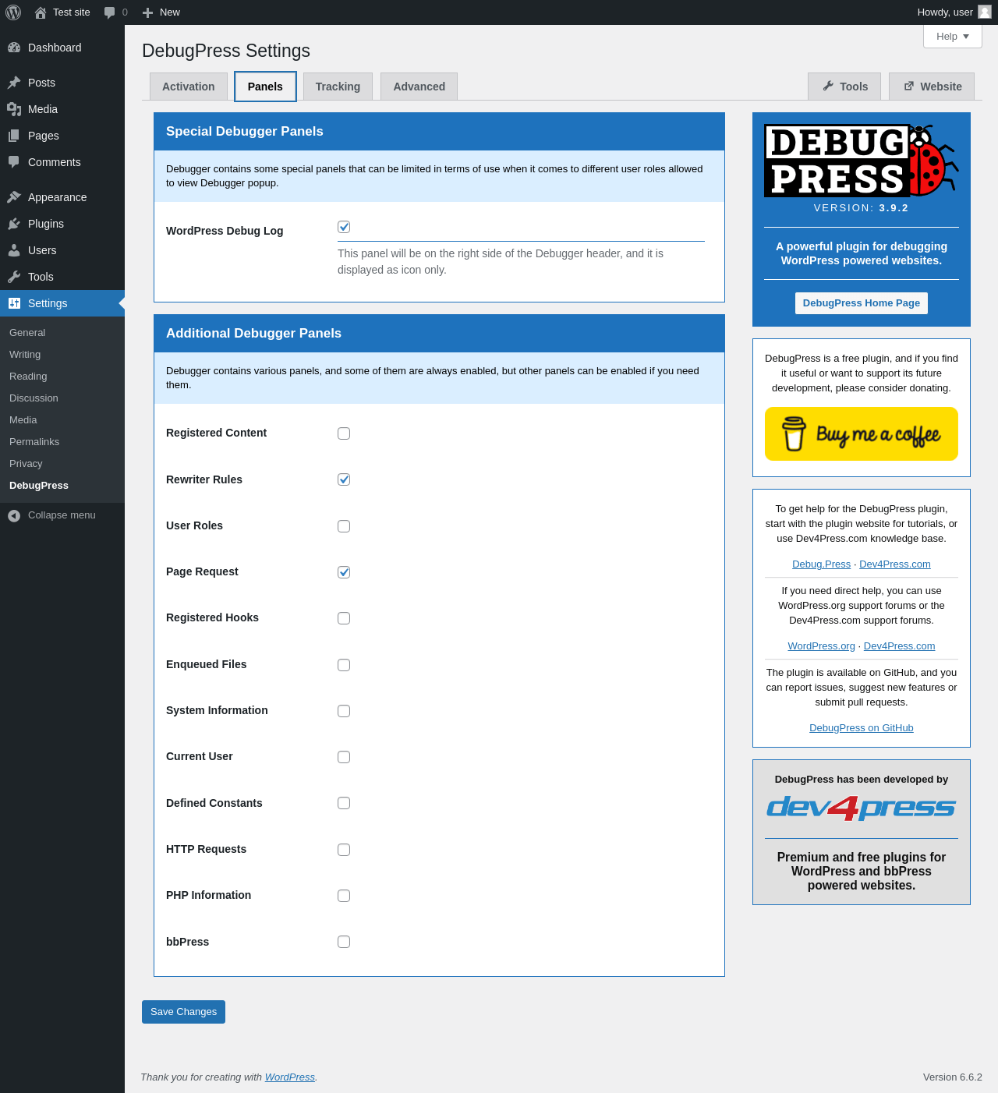Open the comments bubble icon in admin bar
Screen dimensions: 998x1093
point(110,12)
